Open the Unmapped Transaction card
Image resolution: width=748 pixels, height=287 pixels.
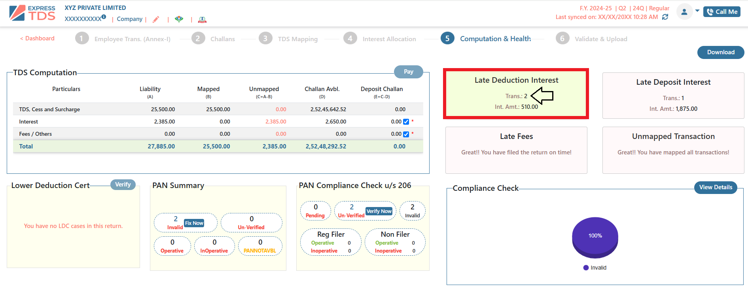pos(673,150)
